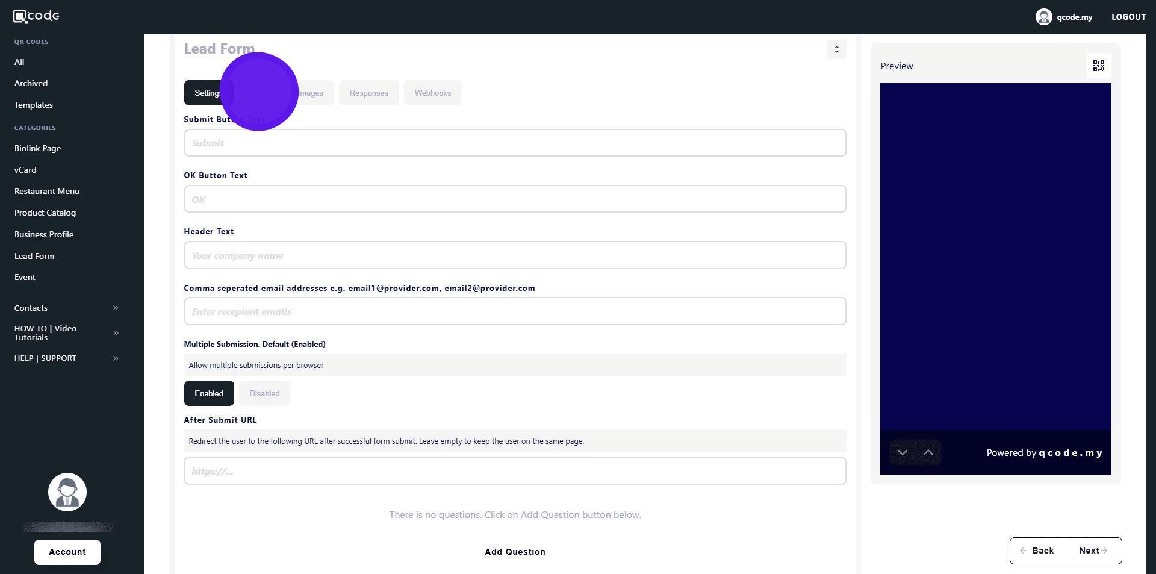The height and width of the screenshot is (574, 1156).
Task: Switch to the Responses tab
Action: click(x=368, y=93)
